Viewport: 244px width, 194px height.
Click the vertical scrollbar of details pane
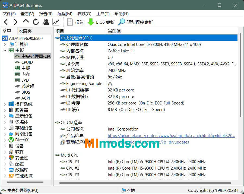pos(240,75)
